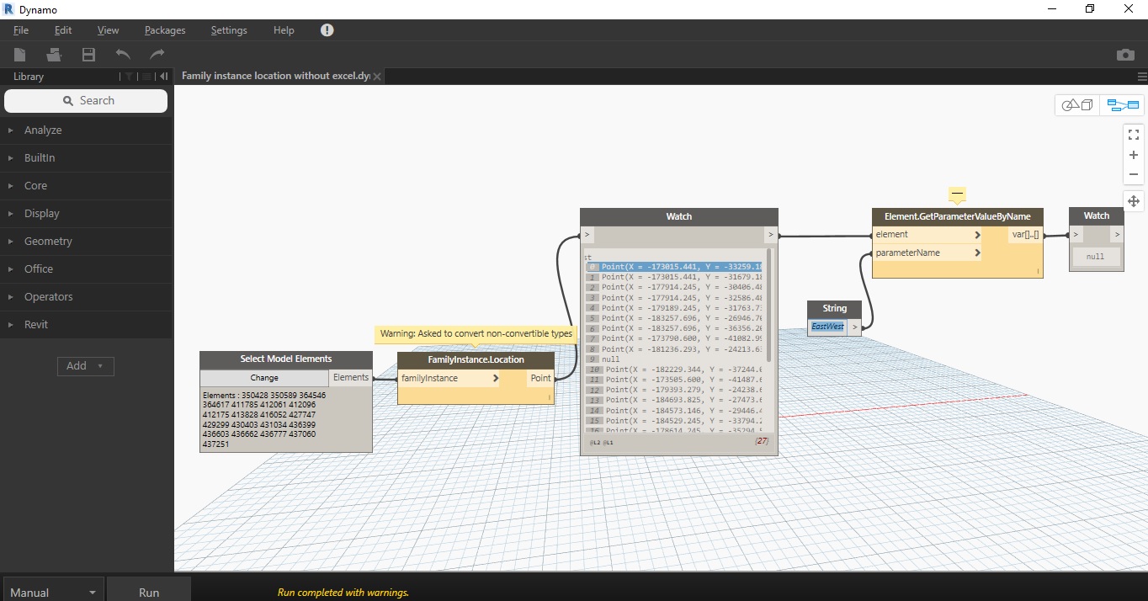Viewport: 1148px width, 601px height.
Task: Collapse the Library panel with arrow icon
Action: click(x=164, y=77)
